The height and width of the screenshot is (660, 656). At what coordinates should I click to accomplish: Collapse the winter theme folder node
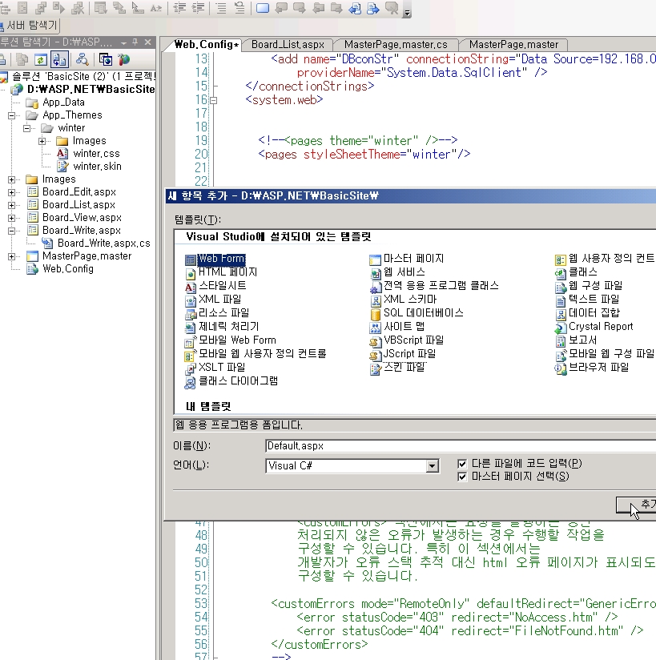coord(27,128)
